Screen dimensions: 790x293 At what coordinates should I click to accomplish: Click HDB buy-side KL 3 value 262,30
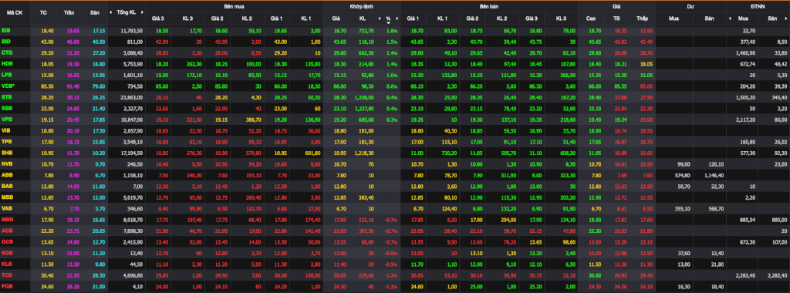(194, 64)
